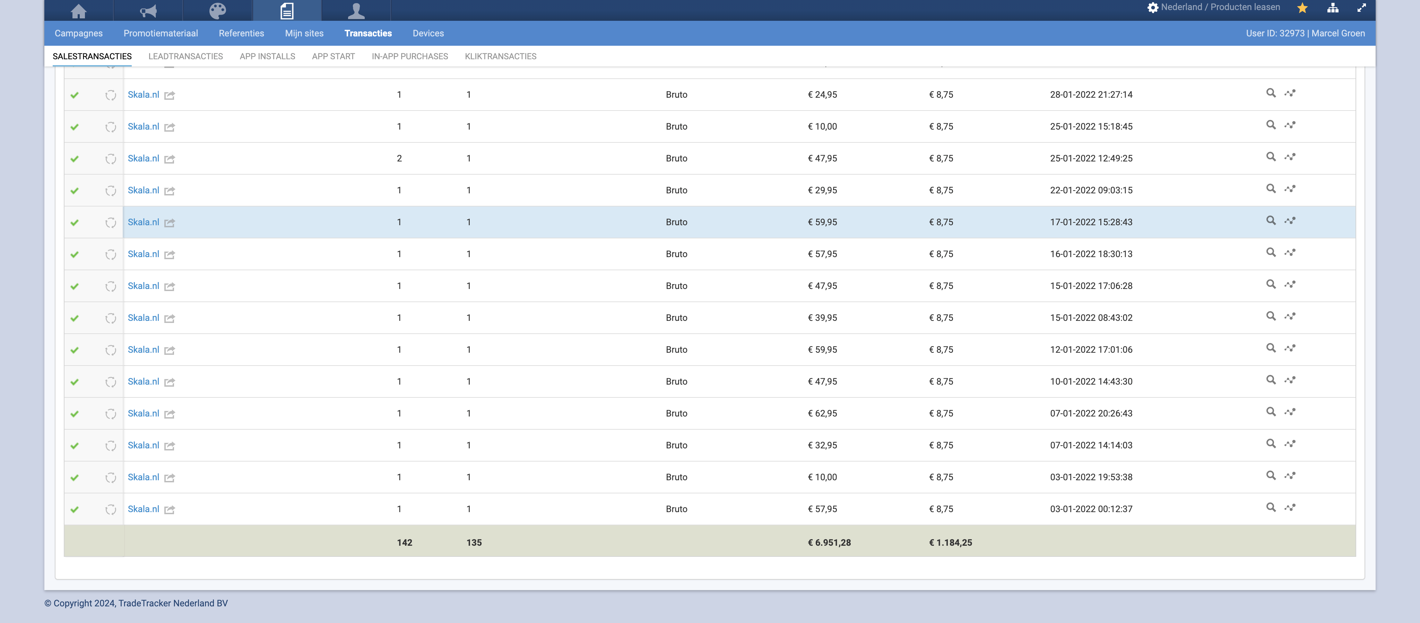Open click path icon for 03-01-2022 19:53:38 row

tap(1290, 475)
